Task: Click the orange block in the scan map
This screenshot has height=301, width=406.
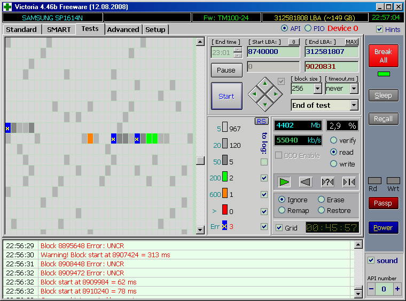Action: pyautogui.click(x=90, y=138)
